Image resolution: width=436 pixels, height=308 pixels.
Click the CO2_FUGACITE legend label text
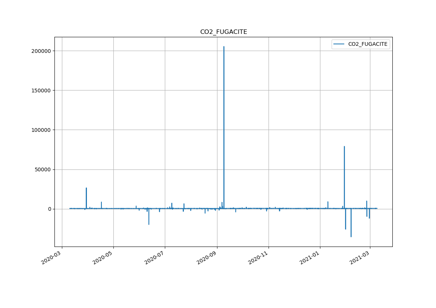(x=367, y=44)
